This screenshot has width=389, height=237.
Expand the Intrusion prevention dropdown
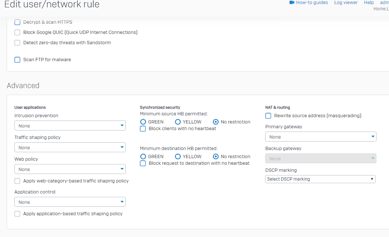coord(70,126)
